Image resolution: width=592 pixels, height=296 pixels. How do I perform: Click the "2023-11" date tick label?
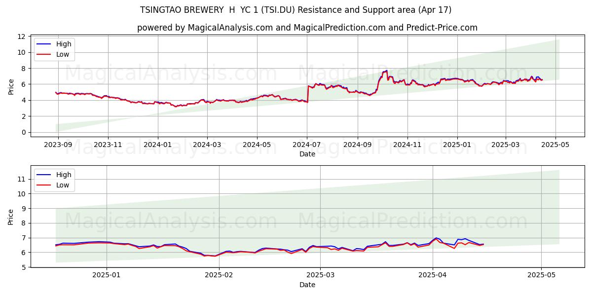point(108,146)
